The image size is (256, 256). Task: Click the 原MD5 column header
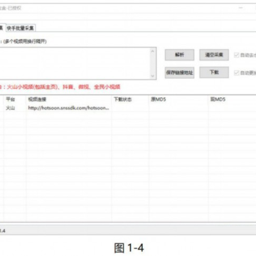[178, 100]
